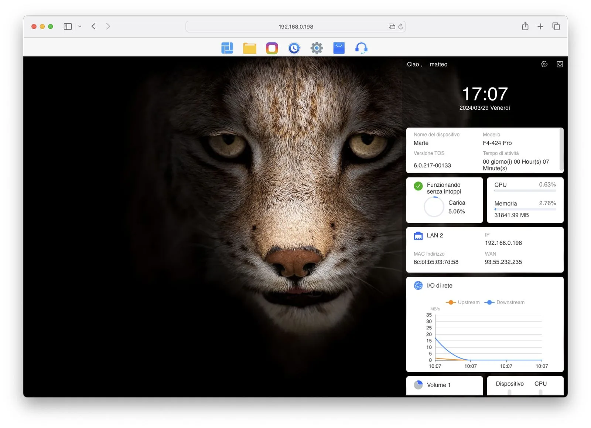The width and height of the screenshot is (591, 428).
Task: Click the device info card scrollbar
Action: coord(561,149)
